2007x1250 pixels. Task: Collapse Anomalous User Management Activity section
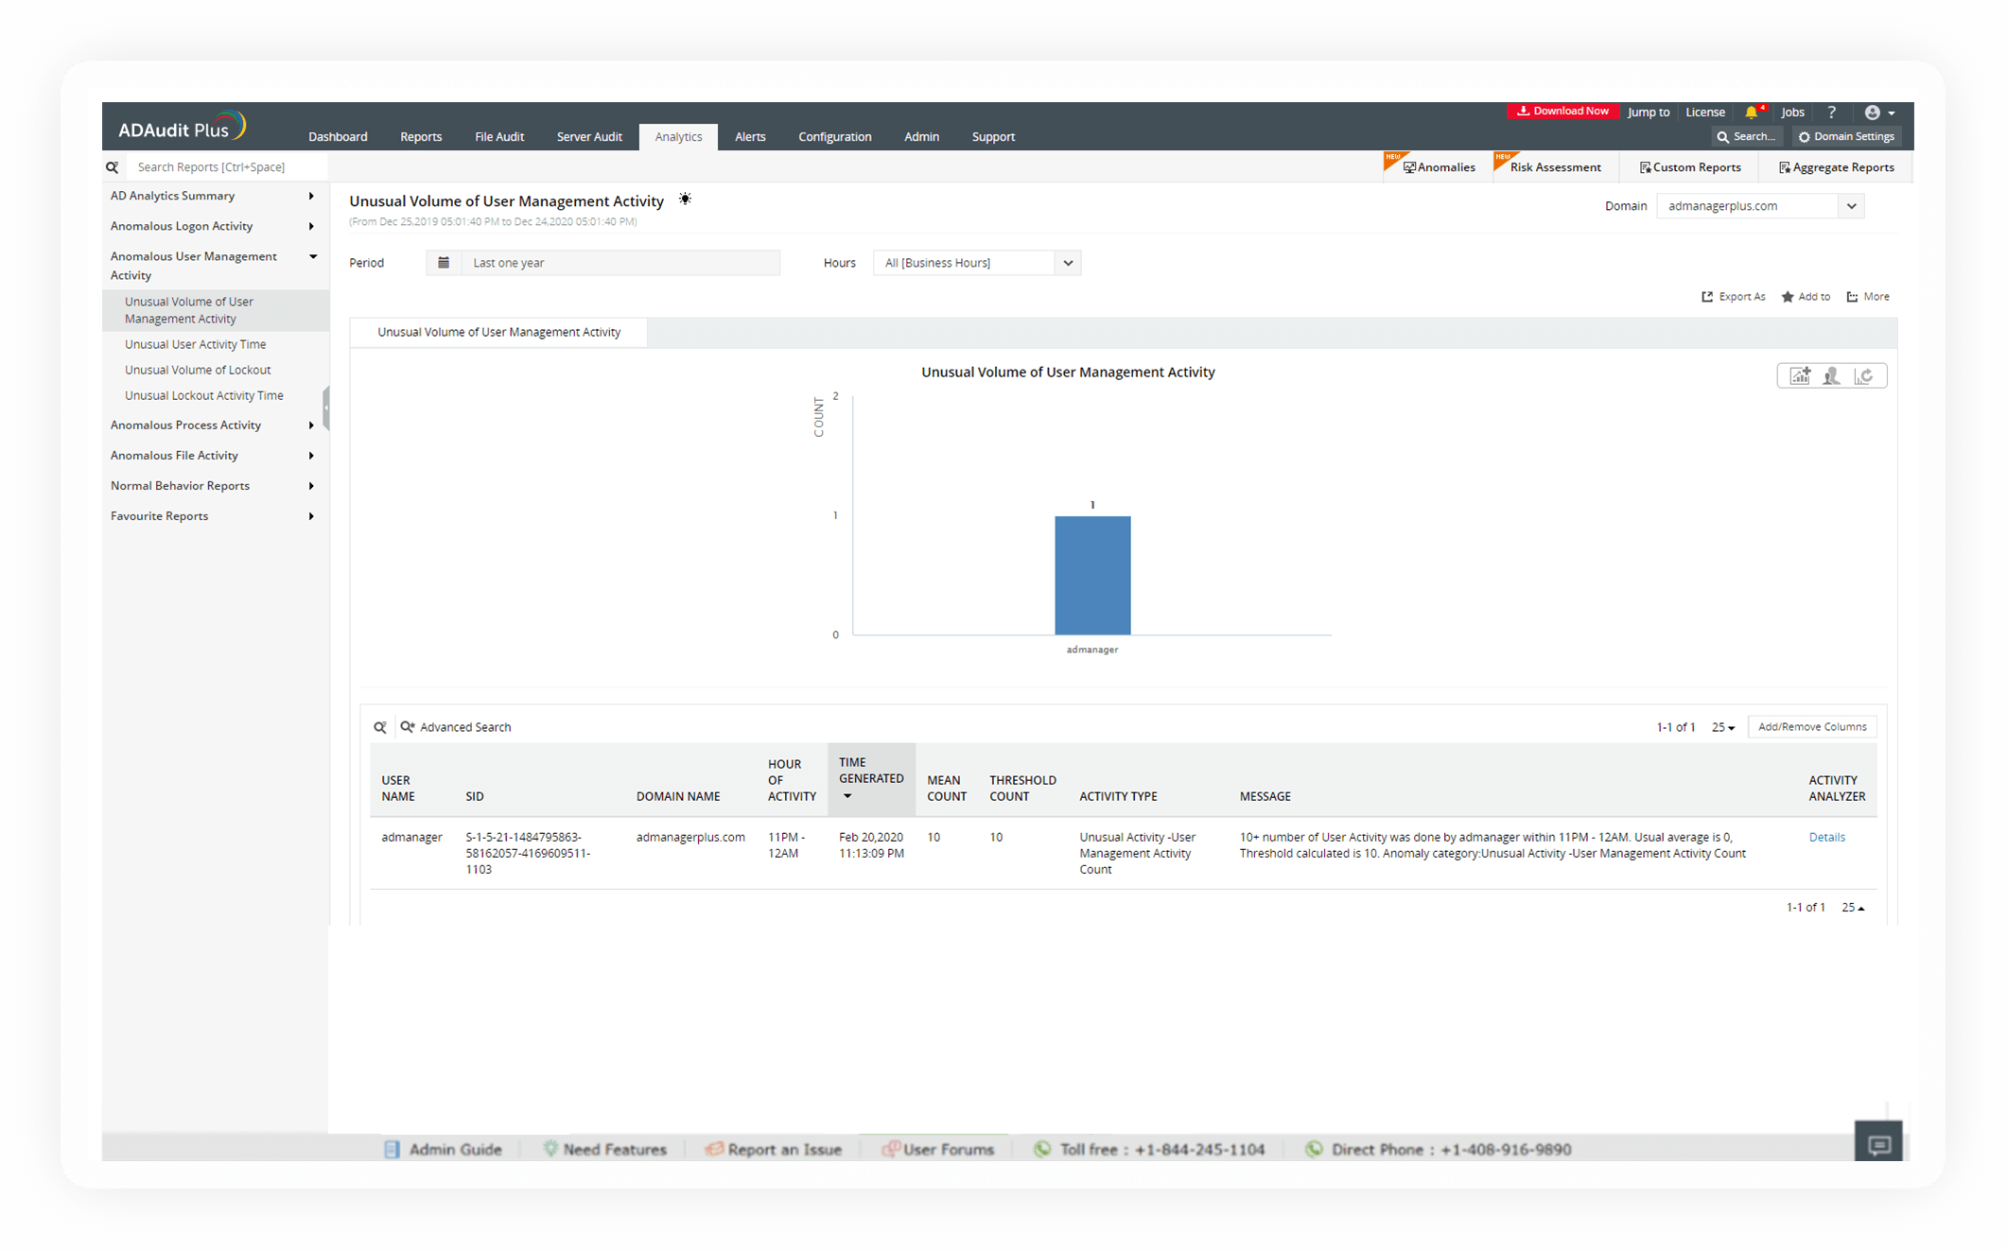tap(312, 256)
